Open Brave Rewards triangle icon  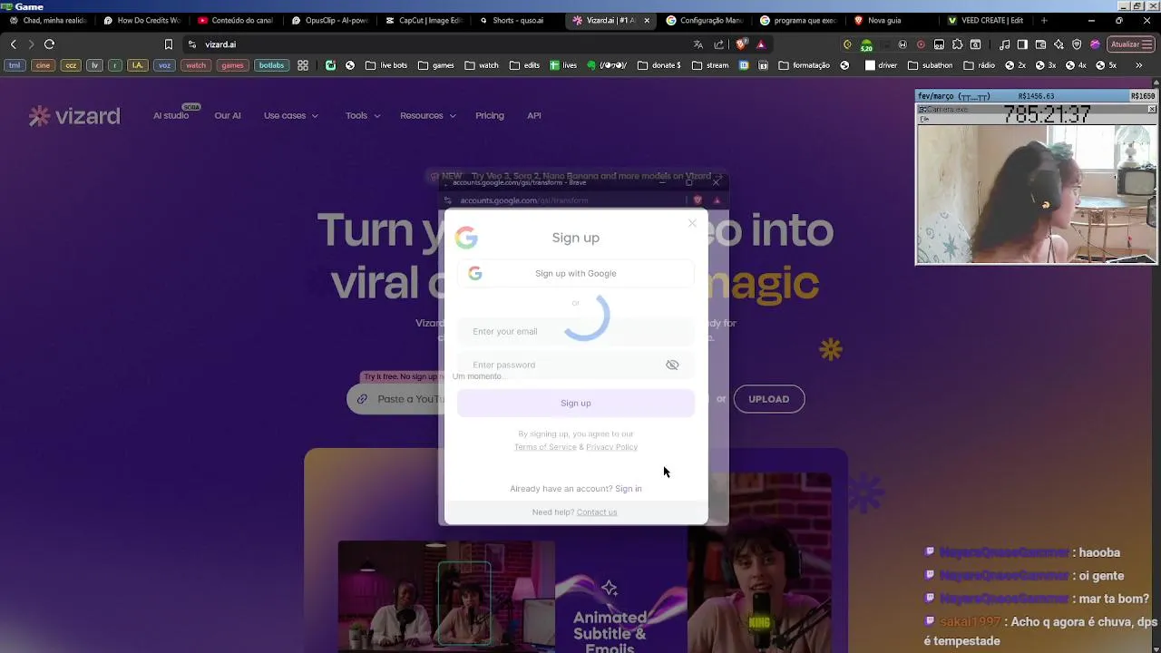761,44
